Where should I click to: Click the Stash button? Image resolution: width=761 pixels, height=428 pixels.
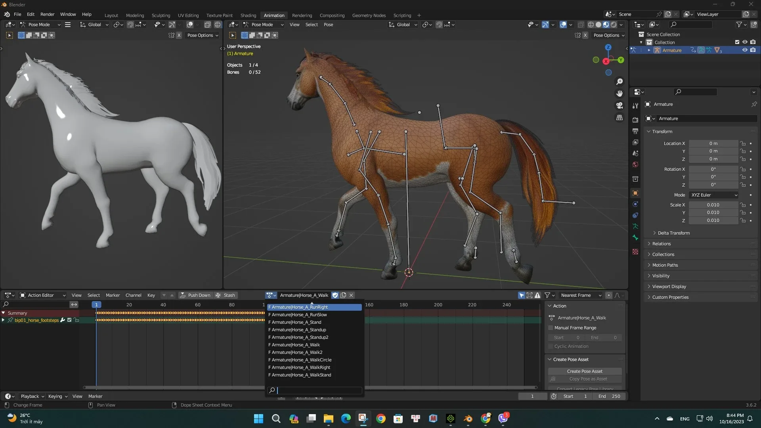pos(225,295)
